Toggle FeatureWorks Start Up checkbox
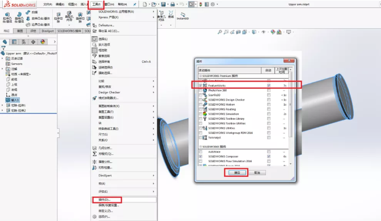The height and width of the screenshot is (221, 381). (x=269, y=85)
